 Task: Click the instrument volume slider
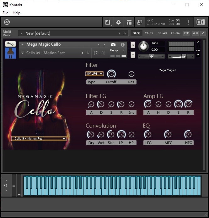tap(181, 56)
